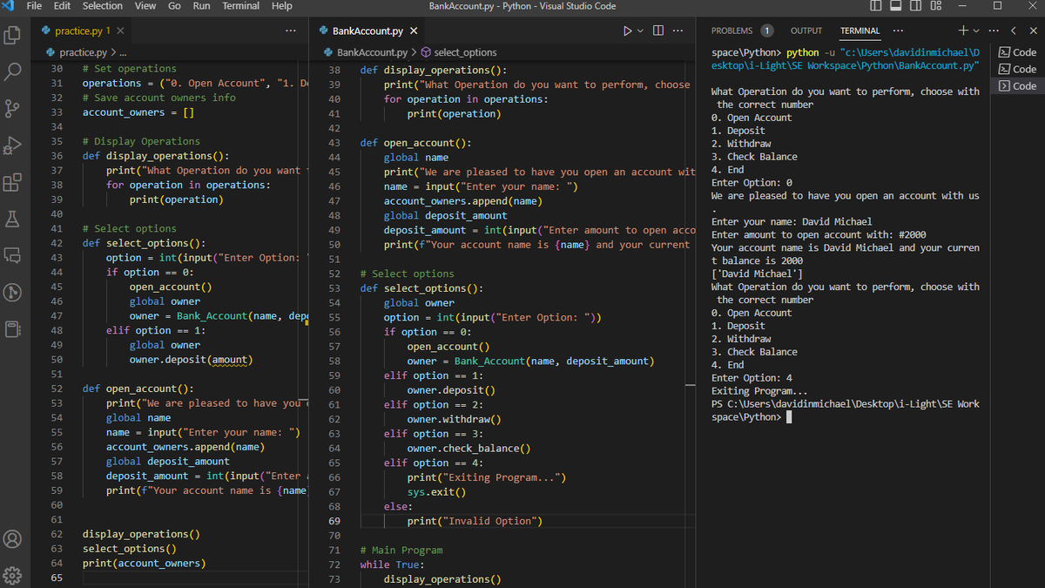1045x588 pixels.
Task: Click the problems count badge
Action: [x=767, y=30]
